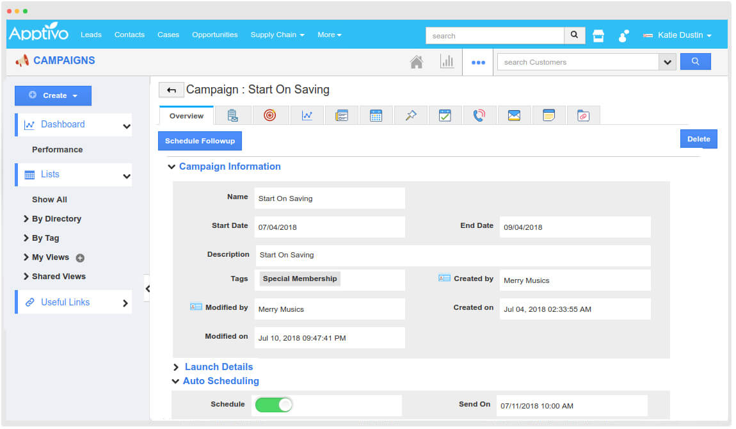Open the email envelope tab icon
This screenshot has height=429, width=736.
click(x=515, y=115)
